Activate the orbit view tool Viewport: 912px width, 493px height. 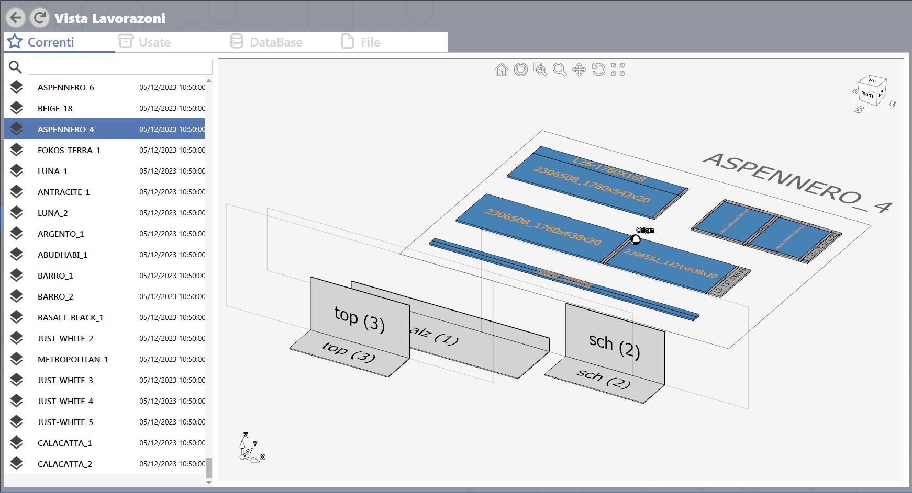520,70
